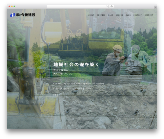Open the ABOUT menu item

91,15
